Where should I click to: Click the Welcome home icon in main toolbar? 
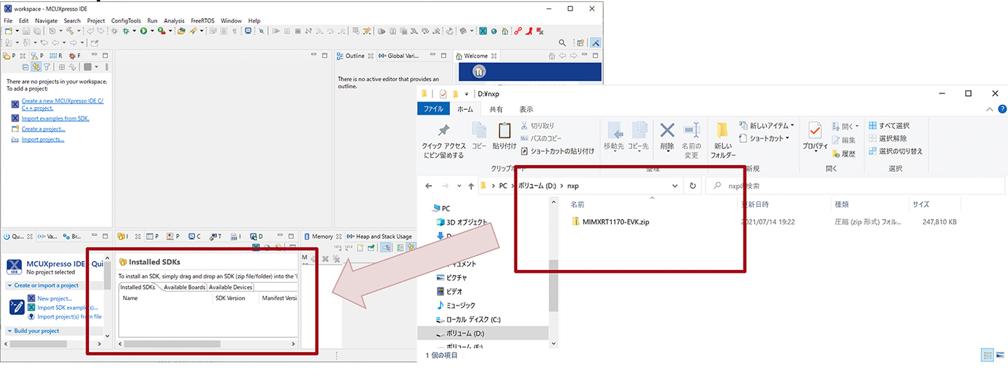tap(505, 31)
